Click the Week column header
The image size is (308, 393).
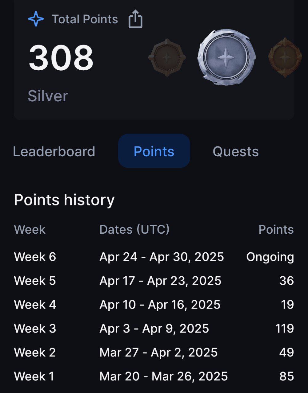pyautogui.click(x=30, y=230)
